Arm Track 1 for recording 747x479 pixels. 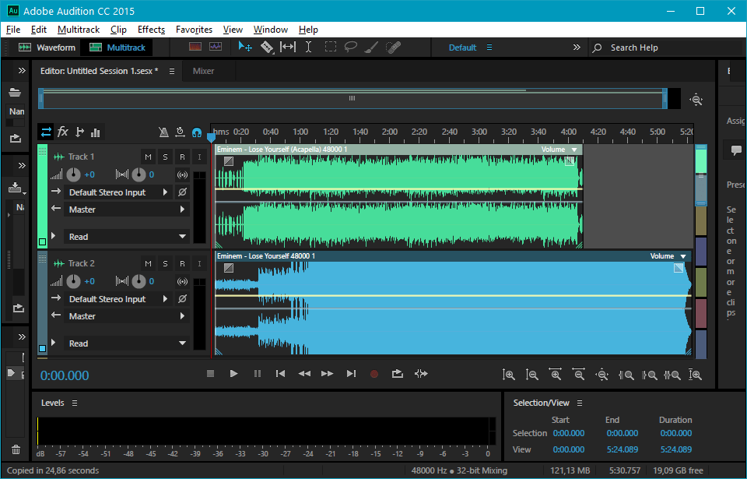click(182, 157)
